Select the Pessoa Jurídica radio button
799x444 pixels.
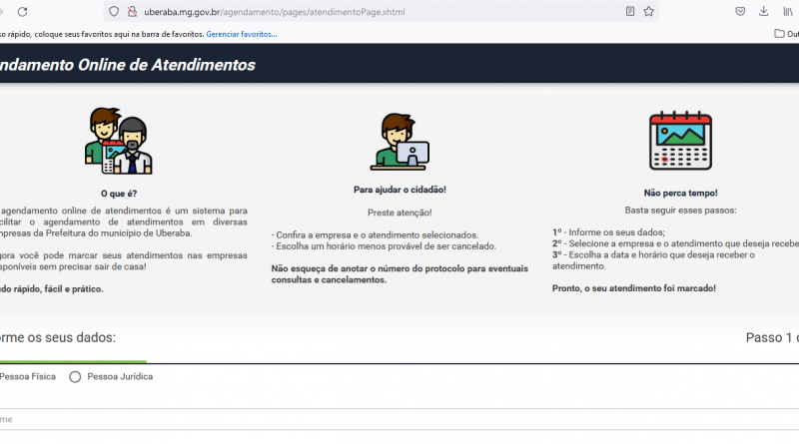(75, 377)
